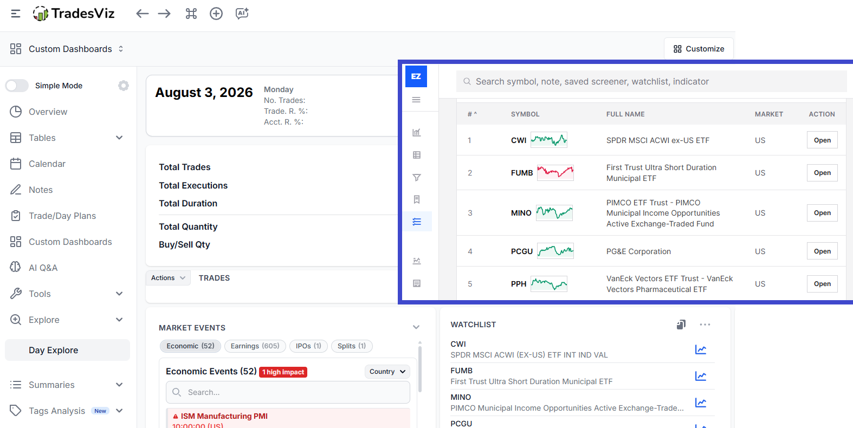Click the add (plus circle) icon
This screenshot has height=428, width=853.
(x=216, y=14)
